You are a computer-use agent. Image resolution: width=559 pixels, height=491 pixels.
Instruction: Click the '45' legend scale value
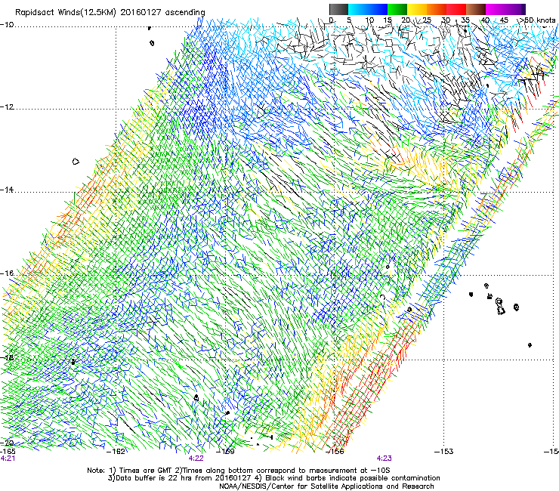[504, 20]
